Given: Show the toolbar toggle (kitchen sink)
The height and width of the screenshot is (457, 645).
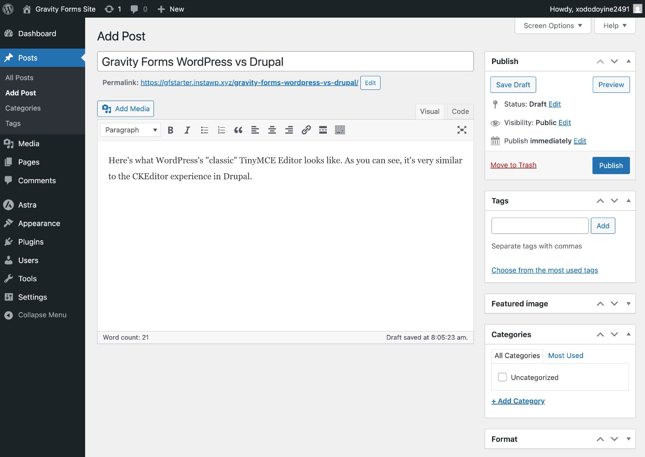Looking at the screenshot, I should click(x=340, y=130).
